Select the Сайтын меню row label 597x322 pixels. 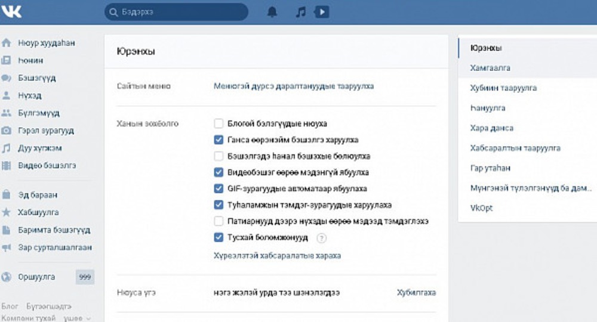point(143,86)
